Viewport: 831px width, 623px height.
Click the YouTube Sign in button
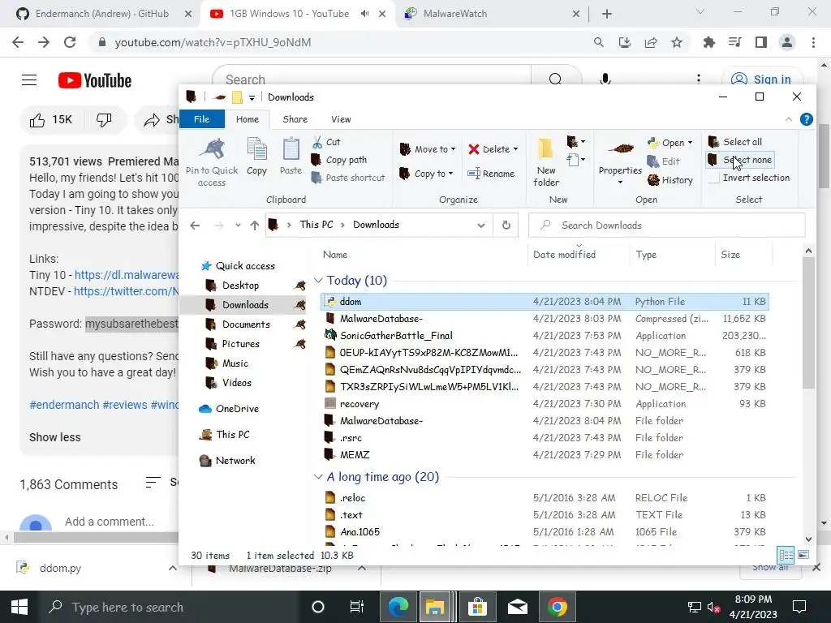coord(763,79)
